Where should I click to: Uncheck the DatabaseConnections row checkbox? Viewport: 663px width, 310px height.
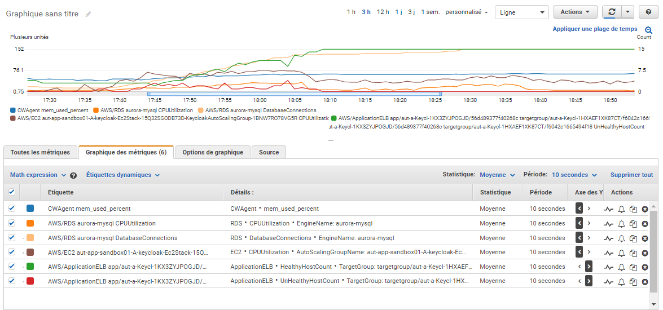pos(12,238)
